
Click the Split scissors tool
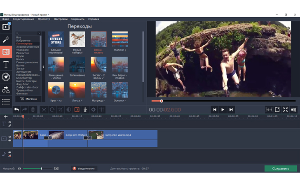point(44,110)
